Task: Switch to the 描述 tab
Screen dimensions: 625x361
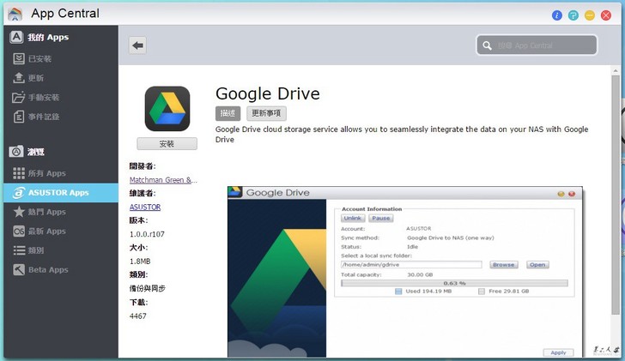Action: 228,113
